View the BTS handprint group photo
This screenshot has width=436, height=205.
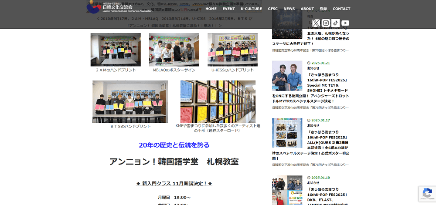130,101
